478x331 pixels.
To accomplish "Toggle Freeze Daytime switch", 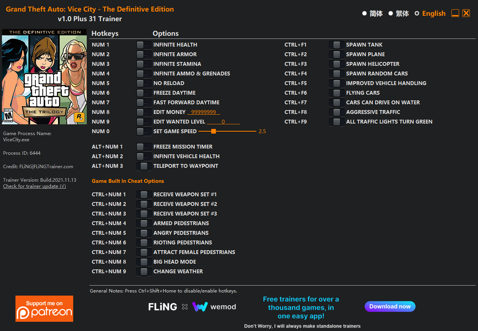I will coord(144,93).
